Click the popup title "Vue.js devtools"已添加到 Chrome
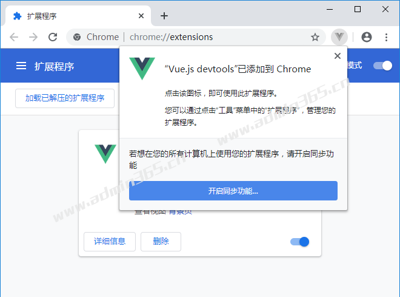 (x=238, y=69)
